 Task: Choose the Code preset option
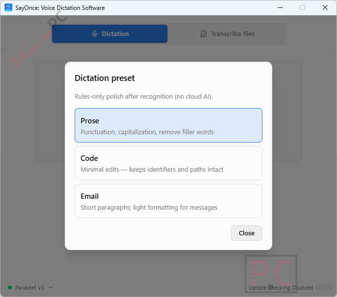click(168, 163)
